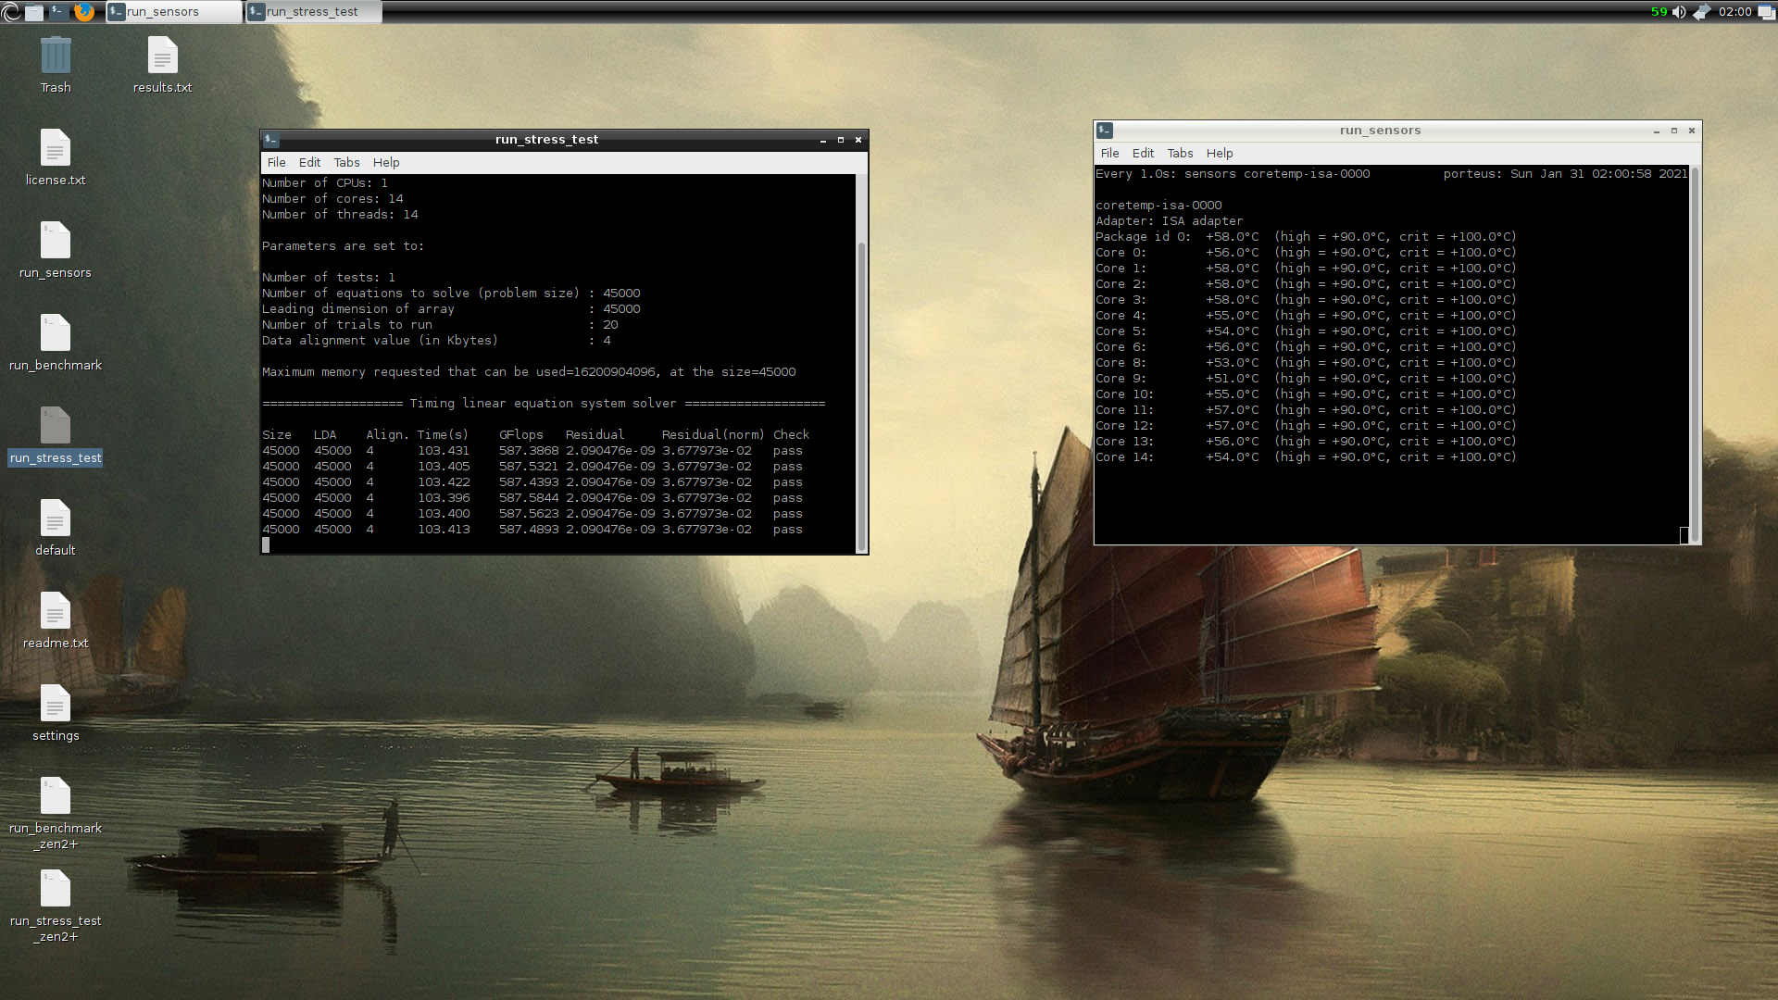This screenshot has height=1000, width=1778.
Task: Switch to run_sensors taskbar button
Action: point(174,12)
